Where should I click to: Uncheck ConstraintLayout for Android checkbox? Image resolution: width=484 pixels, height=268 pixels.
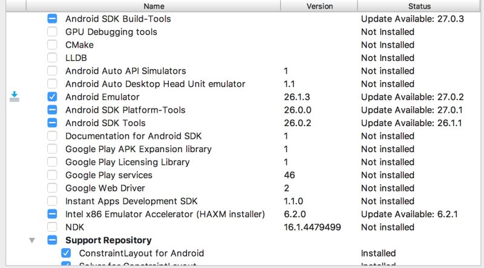click(x=66, y=254)
